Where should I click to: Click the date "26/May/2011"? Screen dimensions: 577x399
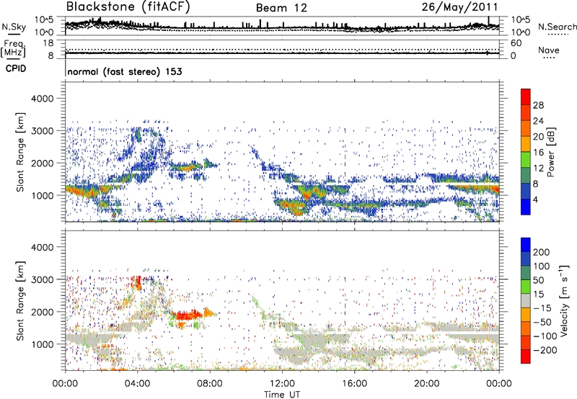pyautogui.click(x=459, y=7)
